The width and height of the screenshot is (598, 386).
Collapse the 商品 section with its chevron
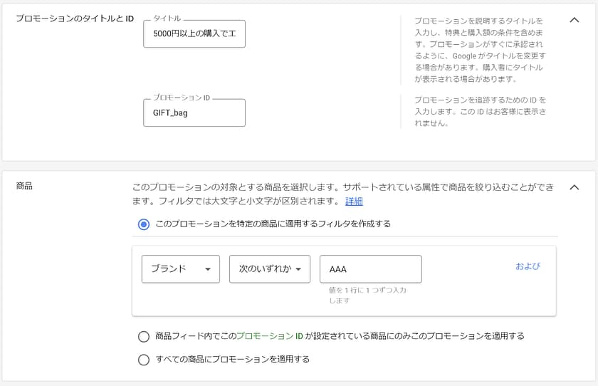pyautogui.click(x=575, y=187)
